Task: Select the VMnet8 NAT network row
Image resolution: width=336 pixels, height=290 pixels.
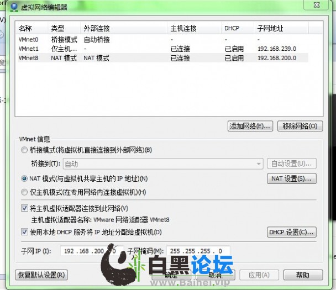Action: (x=163, y=58)
